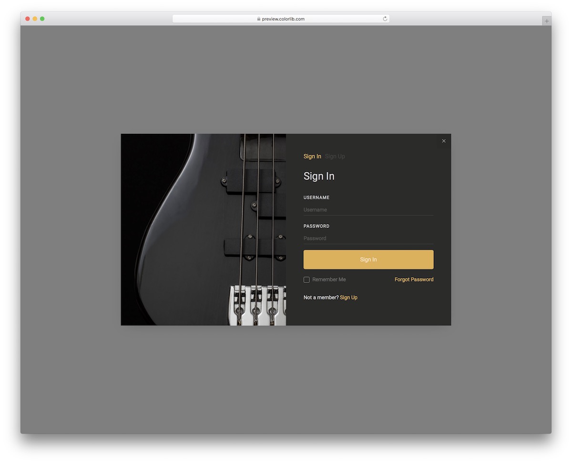The image size is (572, 463).
Task: Click the PASSWORD field label
Action: (x=317, y=226)
